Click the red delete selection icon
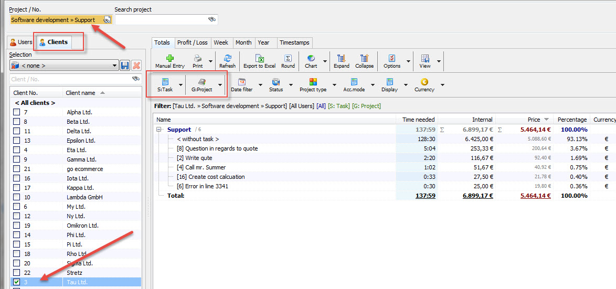Image resolution: width=616 pixels, height=289 pixels. pyautogui.click(x=136, y=66)
